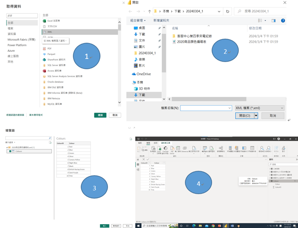This screenshot has height=228, width=298.
Task: Choose the PDF data source
Action: [50, 48]
